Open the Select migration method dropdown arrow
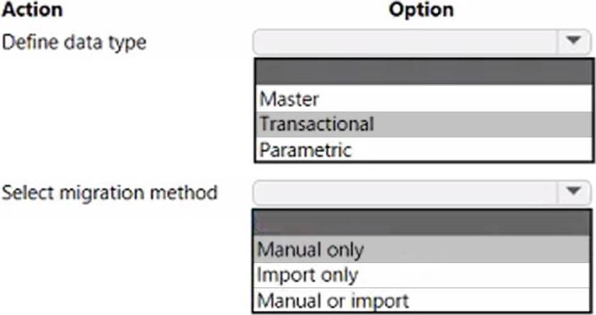 coord(573,192)
